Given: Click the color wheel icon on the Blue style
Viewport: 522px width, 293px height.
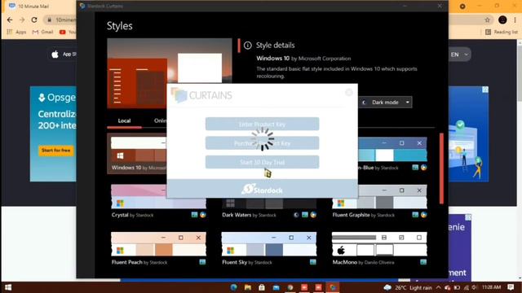Looking at the screenshot, I should pos(423,168).
